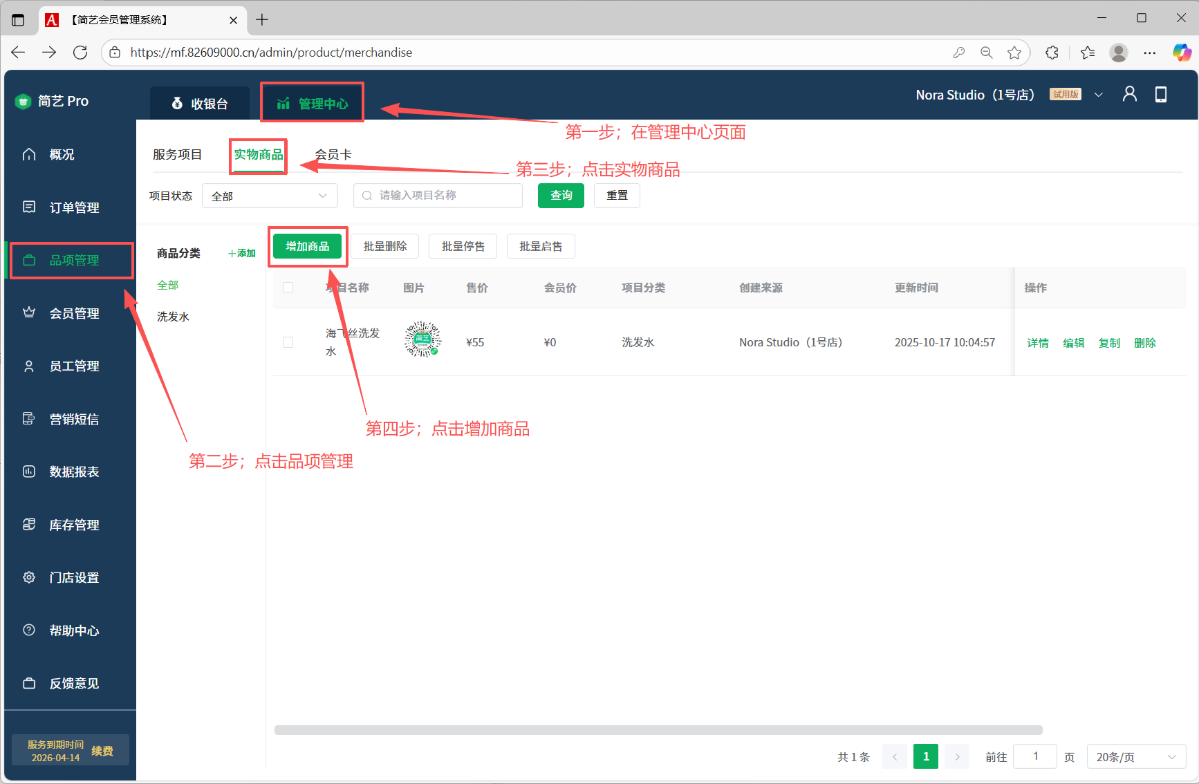Open 会员管理 crown icon in sidebar
1199x784 pixels.
point(29,312)
